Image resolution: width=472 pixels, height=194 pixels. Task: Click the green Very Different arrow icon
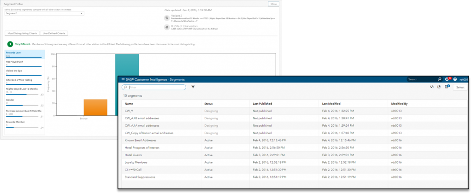pyautogui.click(x=10, y=44)
